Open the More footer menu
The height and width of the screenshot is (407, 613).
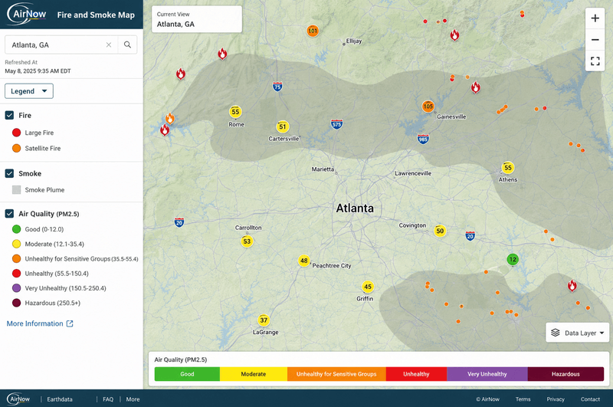[x=133, y=399]
